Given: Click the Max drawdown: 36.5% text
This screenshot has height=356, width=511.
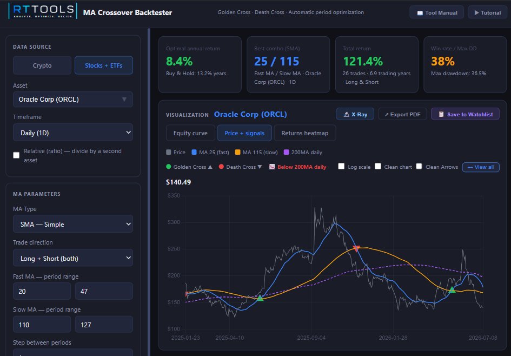Looking at the screenshot, I should (459, 74).
